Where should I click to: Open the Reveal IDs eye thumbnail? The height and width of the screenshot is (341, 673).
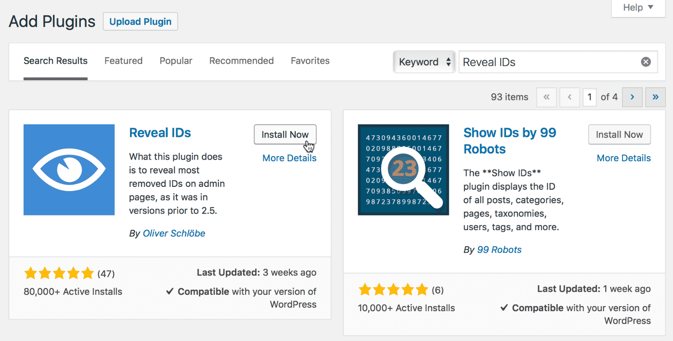[69, 170]
